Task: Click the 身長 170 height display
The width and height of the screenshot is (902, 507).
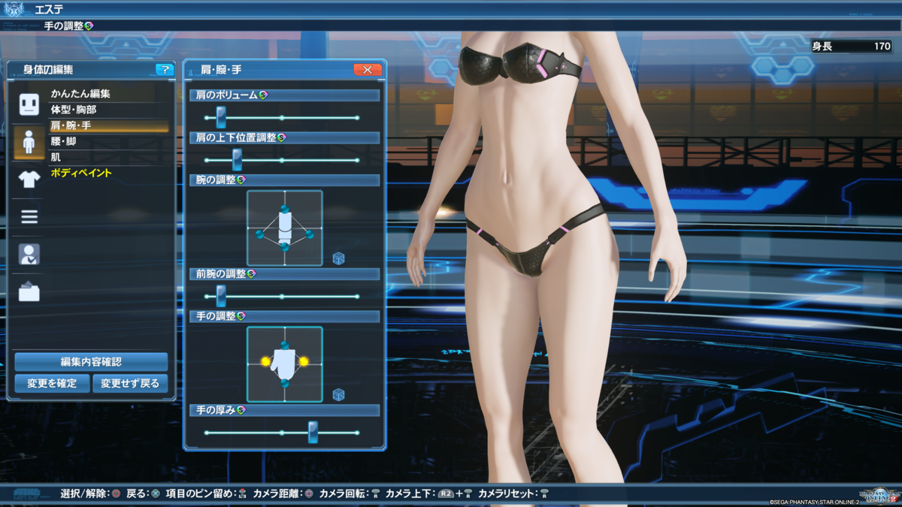Action: point(851,47)
